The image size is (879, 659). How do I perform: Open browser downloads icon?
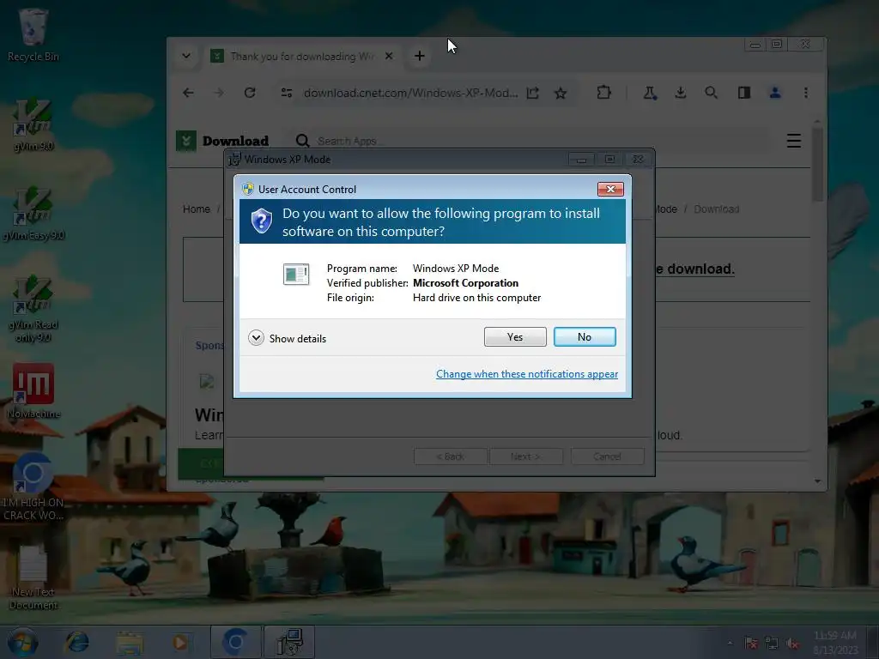[681, 93]
